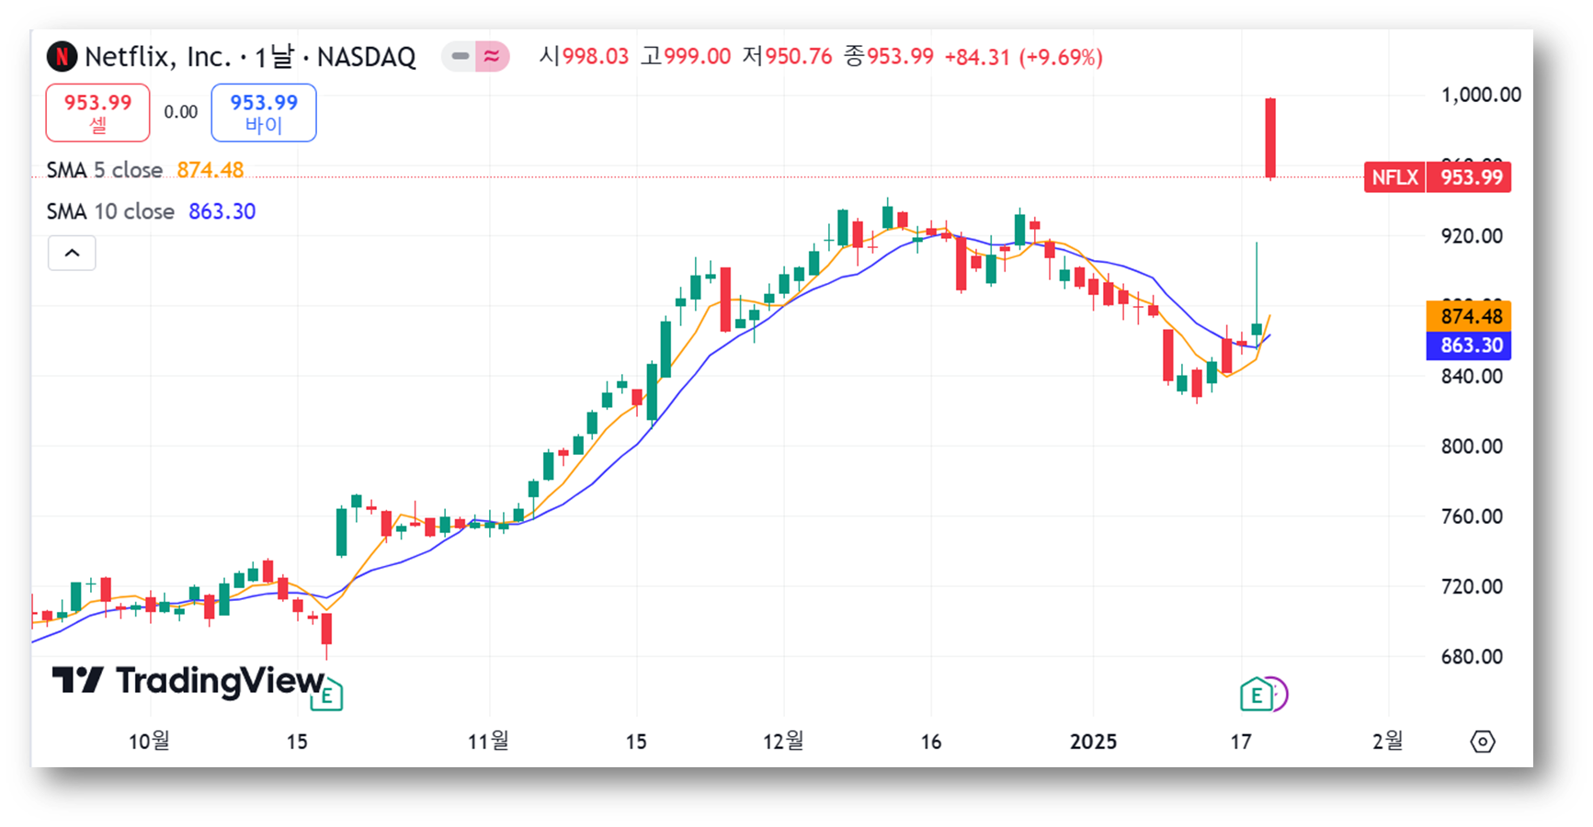Click the Netflix red N logo icon
This screenshot has height=827, width=1593.
pos(62,57)
